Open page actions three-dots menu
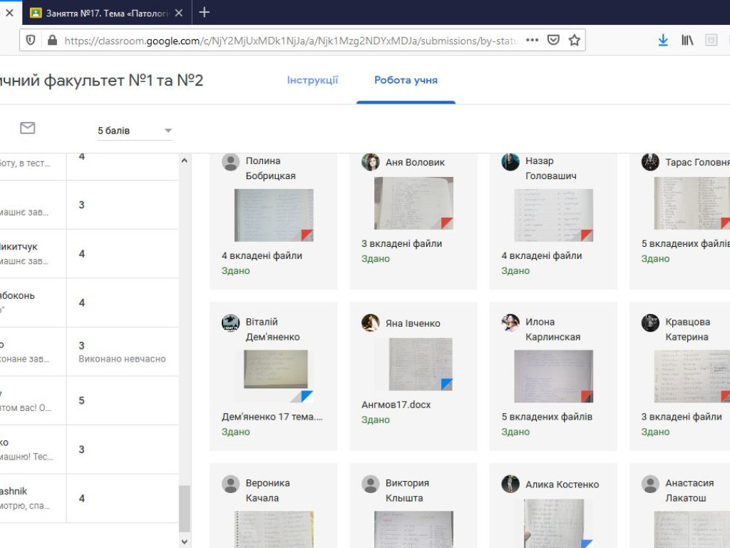The image size is (730, 548). [532, 40]
